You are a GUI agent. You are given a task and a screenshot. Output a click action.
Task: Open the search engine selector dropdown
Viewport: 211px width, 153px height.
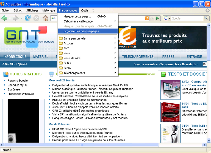coord(170,18)
